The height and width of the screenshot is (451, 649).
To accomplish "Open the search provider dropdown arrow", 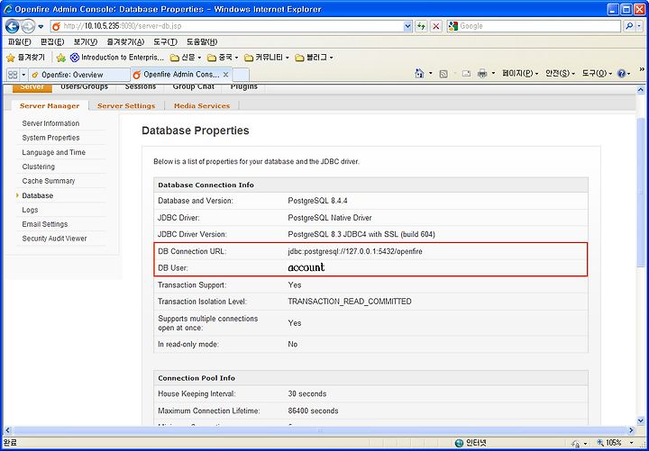I will (640, 26).
